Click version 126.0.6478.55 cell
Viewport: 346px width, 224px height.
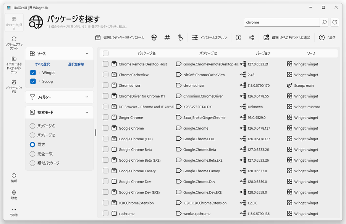pyautogui.click(x=258, y=96)
